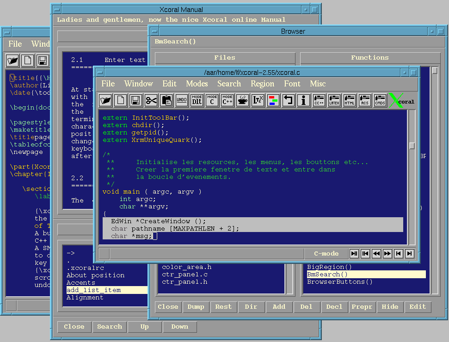
Task: Click the Search button in the Xcoral Manual window
Action: coord(110,327)
